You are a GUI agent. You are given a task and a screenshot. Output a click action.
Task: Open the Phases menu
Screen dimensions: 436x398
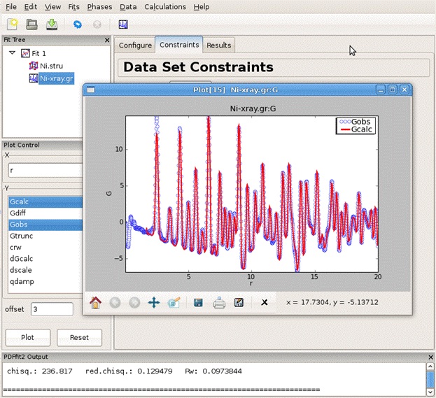click(x=99, y=7)
